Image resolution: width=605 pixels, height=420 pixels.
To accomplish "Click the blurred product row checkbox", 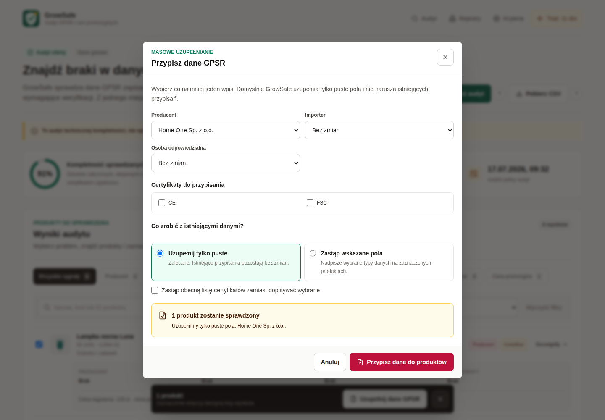I will (39, 344).
